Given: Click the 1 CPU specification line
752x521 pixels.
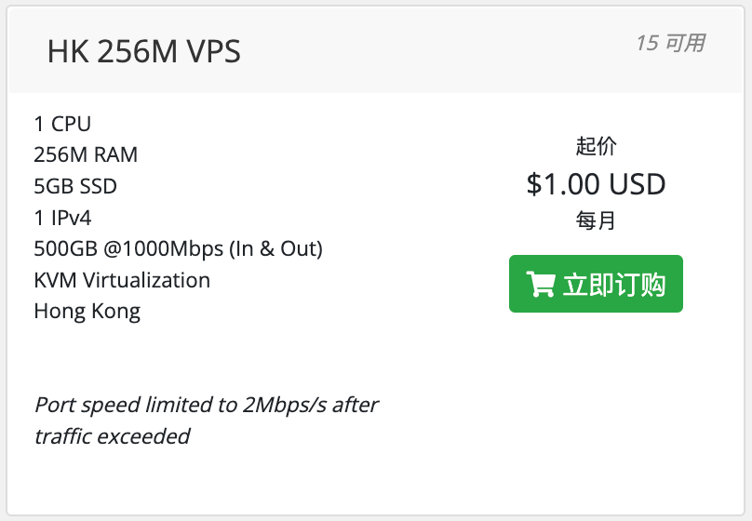Looking at the screenshot, I should tap(62, 124).
